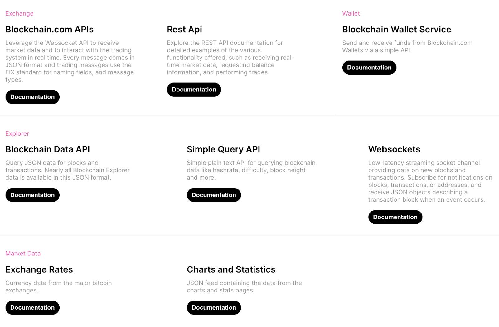Click the pink Market Data category label
Image resolution: width=499 pixels, height=327 pixels.
click(x=23, y=254)
